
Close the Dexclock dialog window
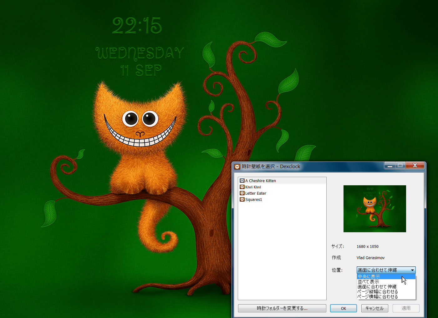pyautogui.click(x=415, y=166)
